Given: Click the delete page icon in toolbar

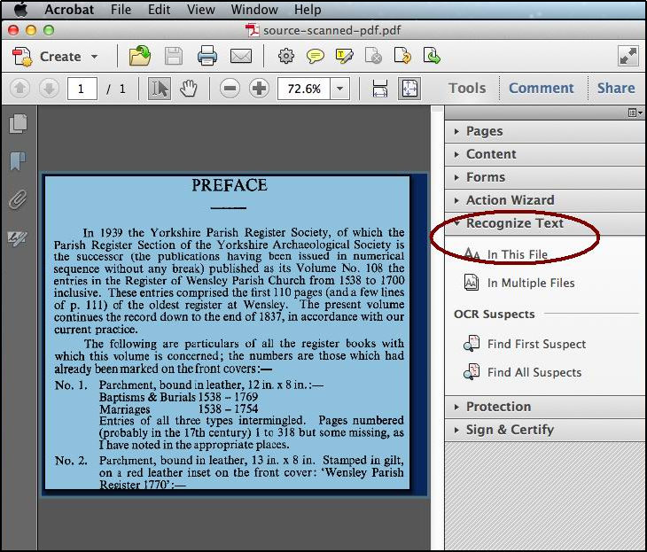Looking at the screenshot, I should pos(374,56).
